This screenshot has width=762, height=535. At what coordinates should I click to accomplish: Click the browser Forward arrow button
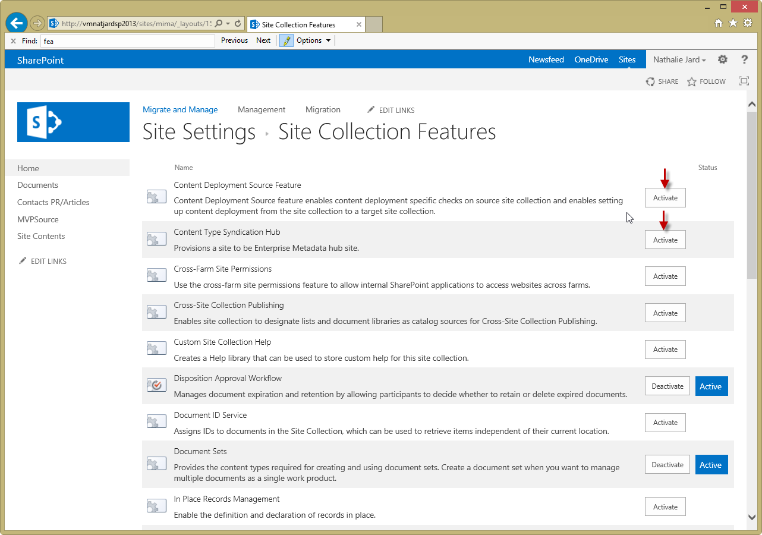[37, 23]
